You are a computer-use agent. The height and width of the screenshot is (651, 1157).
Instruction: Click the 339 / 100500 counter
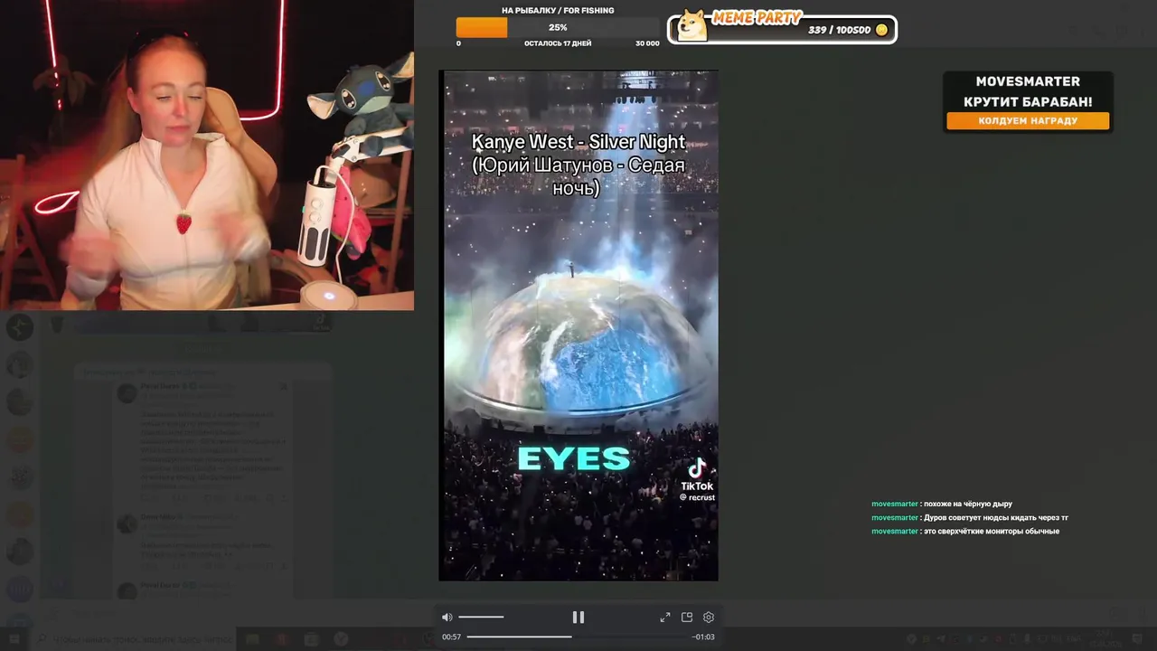(x=839, y=30)
